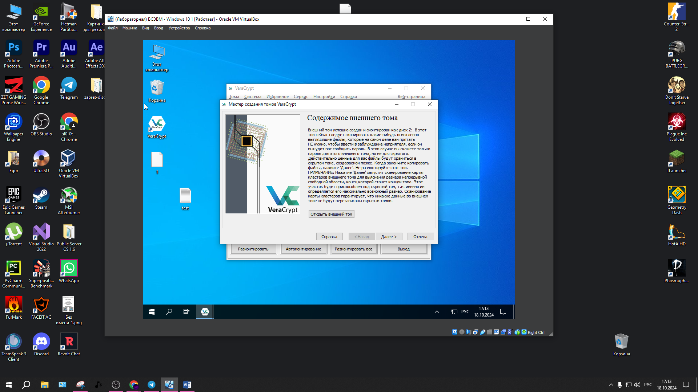Viewport: 698px width, 392px height.
Task: Open Файл menu in VirtualBox window
Action: [113, 28]
